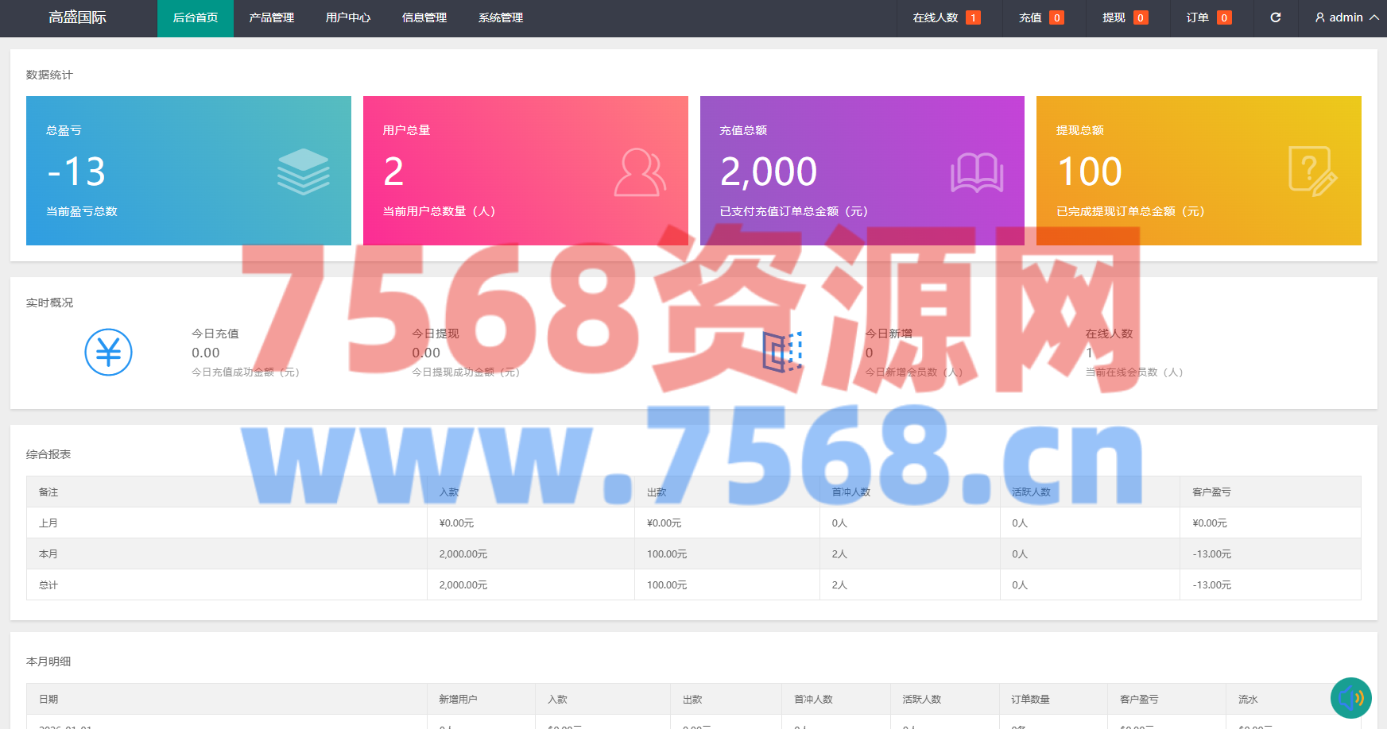
Task: Expand the admin account dropdown arrow
Action: point(1374,17)
